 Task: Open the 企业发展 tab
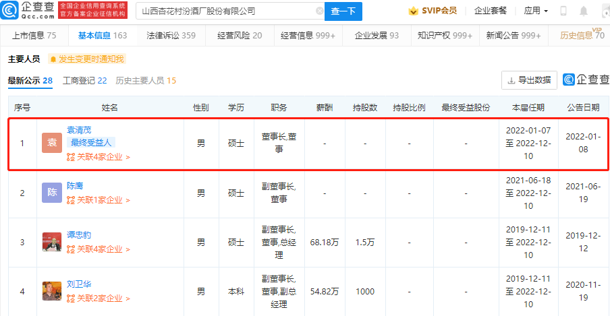coord(377,35)
